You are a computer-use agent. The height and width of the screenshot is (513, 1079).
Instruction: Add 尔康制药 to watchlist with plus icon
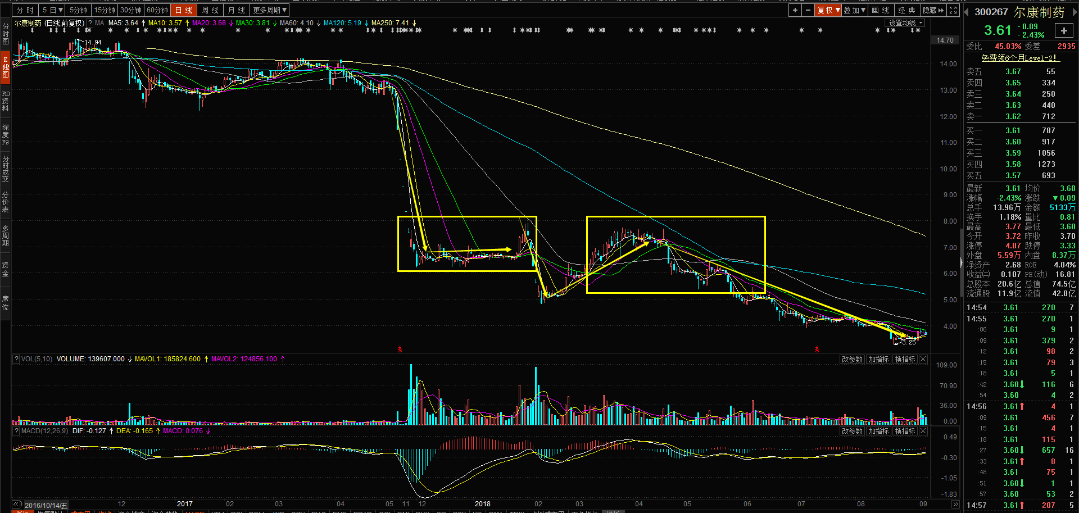(x=1064, y=31)
